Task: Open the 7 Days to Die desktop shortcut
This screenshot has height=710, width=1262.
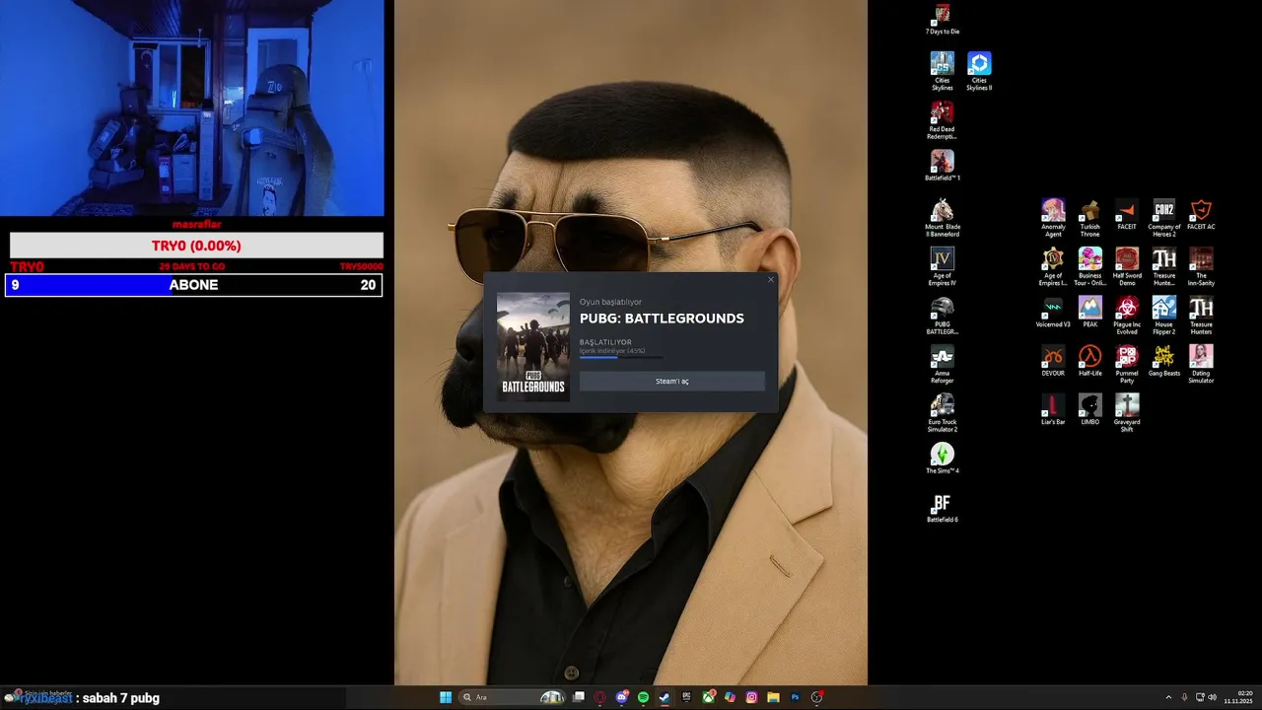Action: click(943, 19)
